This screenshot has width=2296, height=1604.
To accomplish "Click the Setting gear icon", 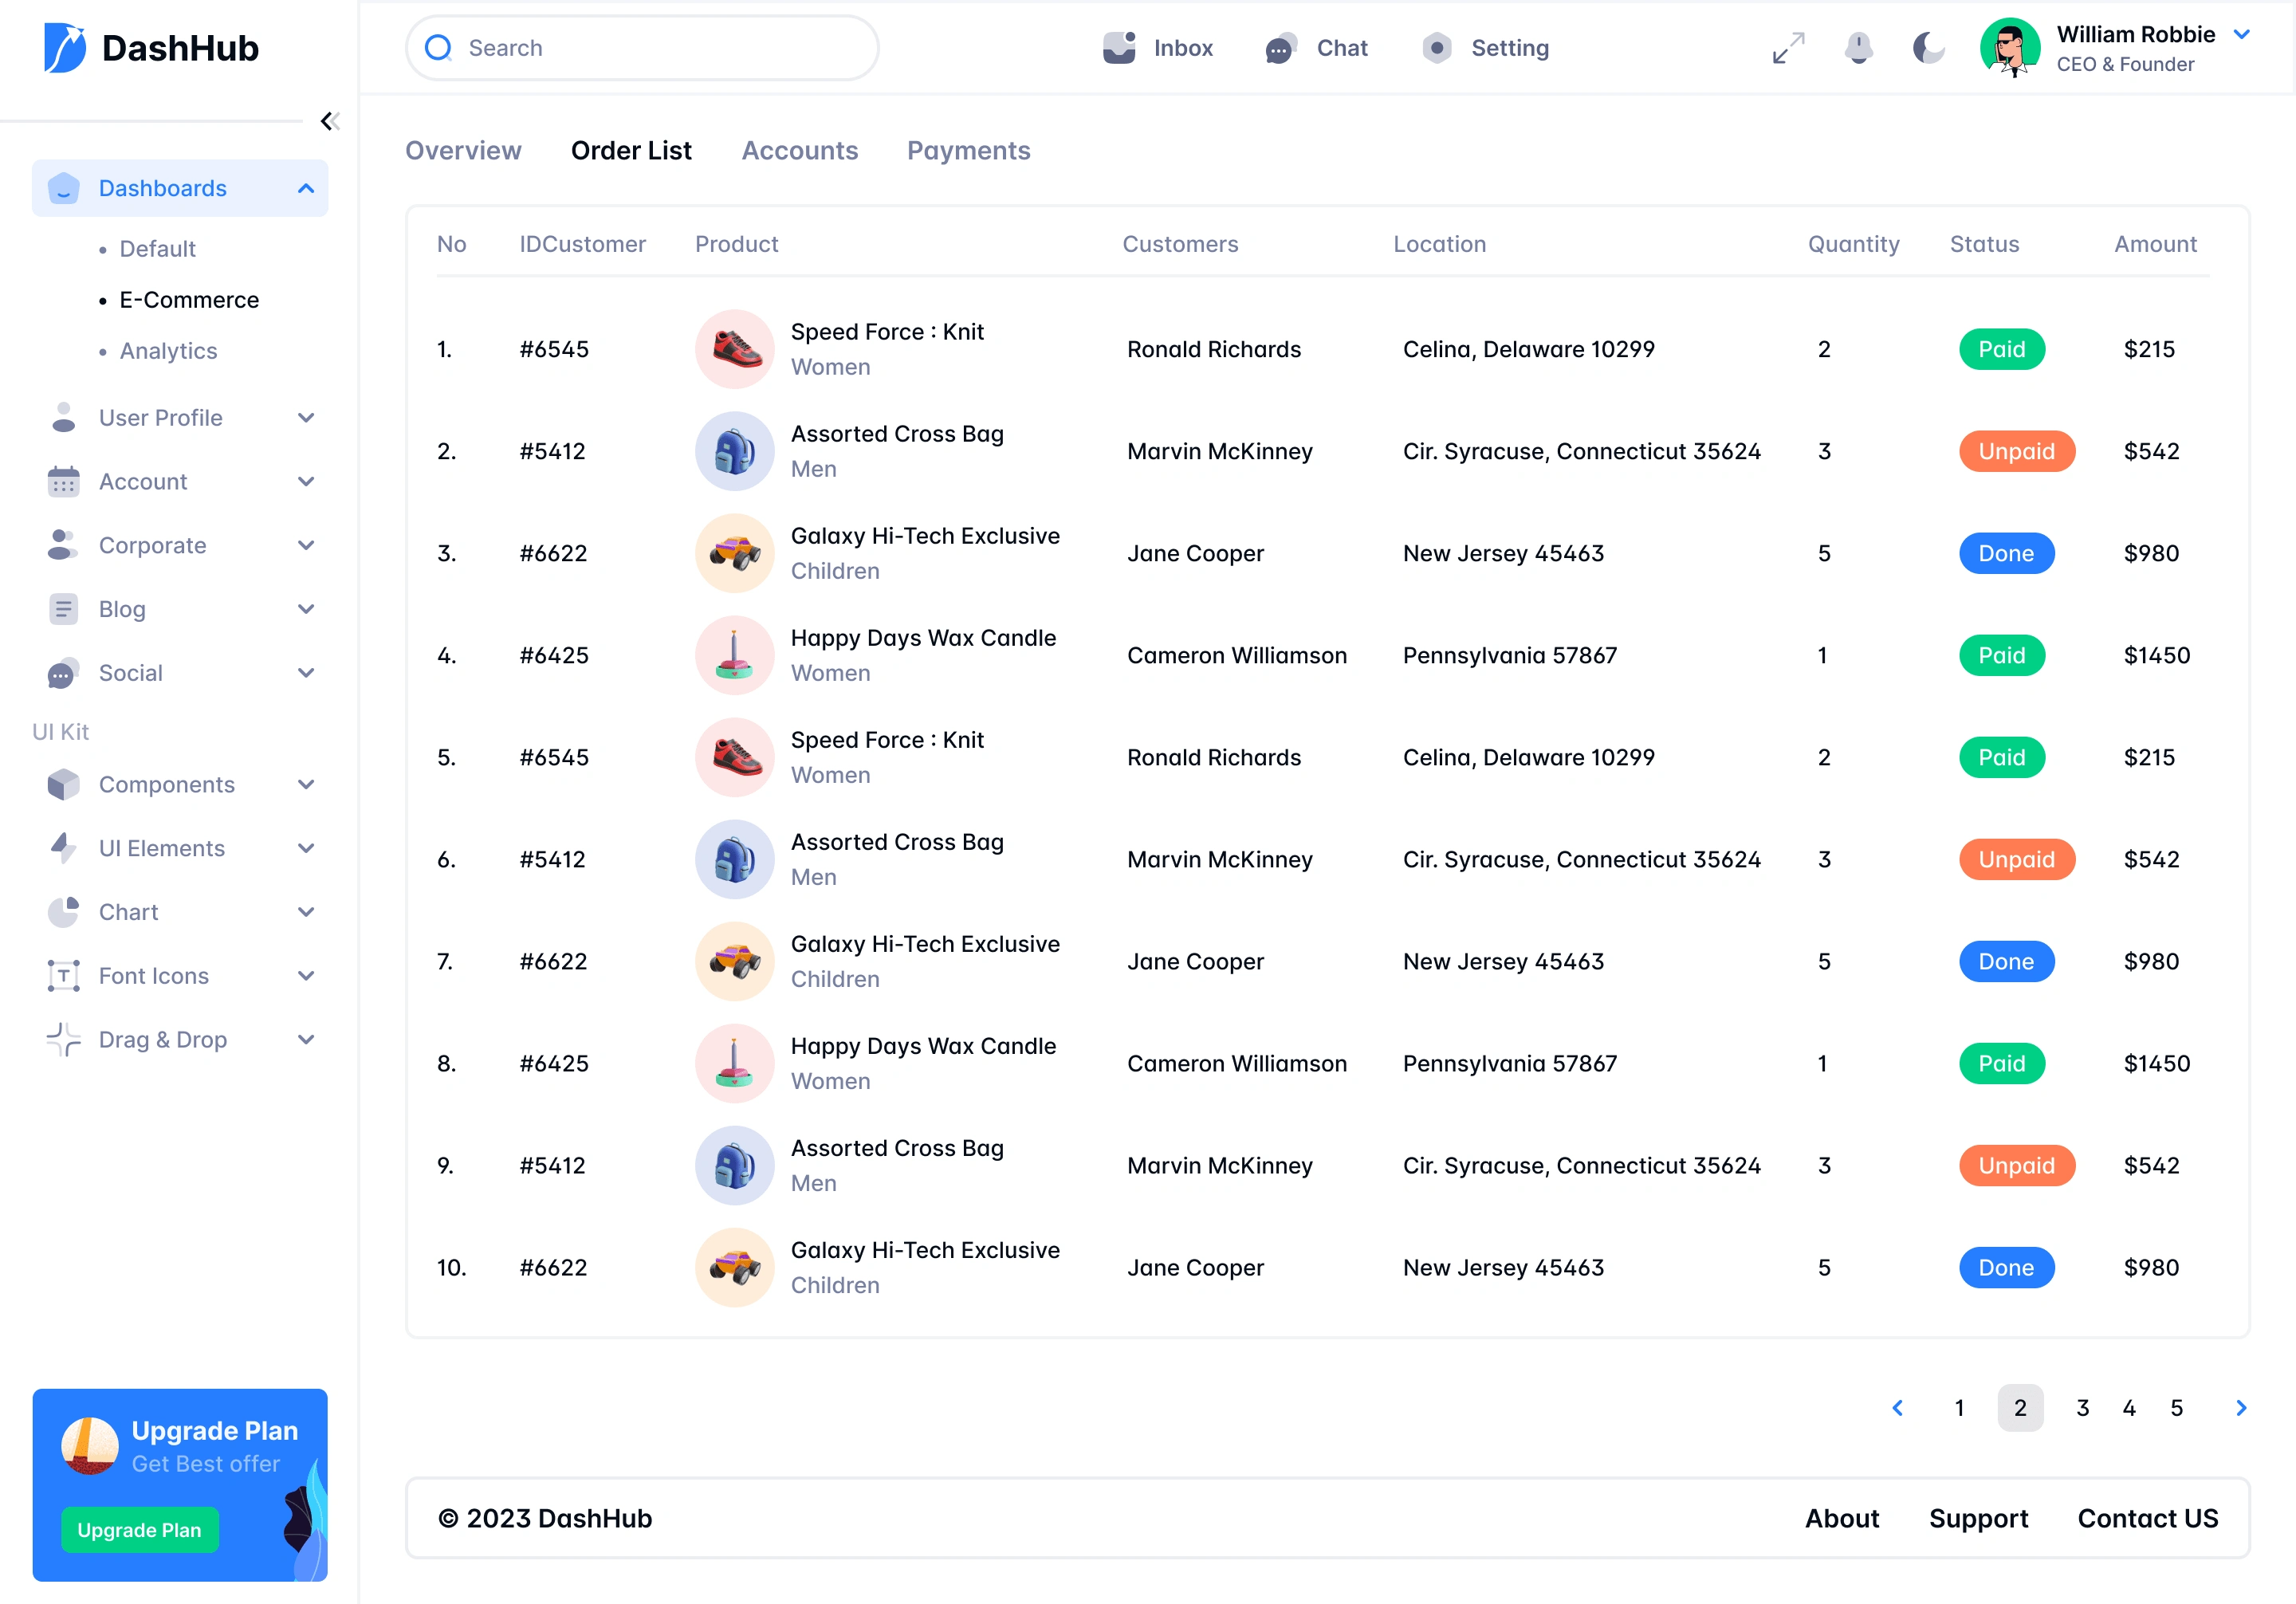I will (1437, 47).
